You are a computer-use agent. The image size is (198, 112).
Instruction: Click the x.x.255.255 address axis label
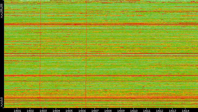[2, 11]
